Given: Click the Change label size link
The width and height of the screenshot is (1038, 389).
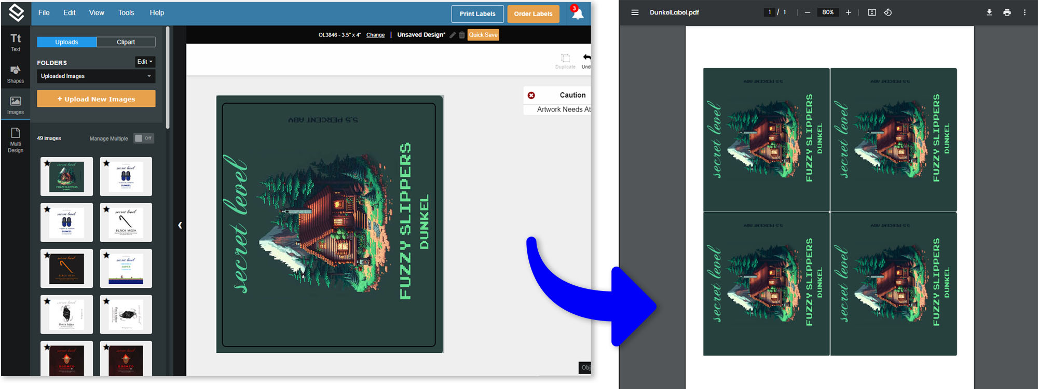Looking at the screenshot, I should tap(375, 35).
